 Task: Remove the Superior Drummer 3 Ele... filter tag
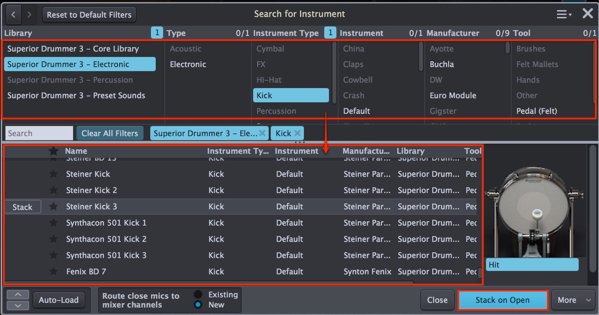coord(262,133)
